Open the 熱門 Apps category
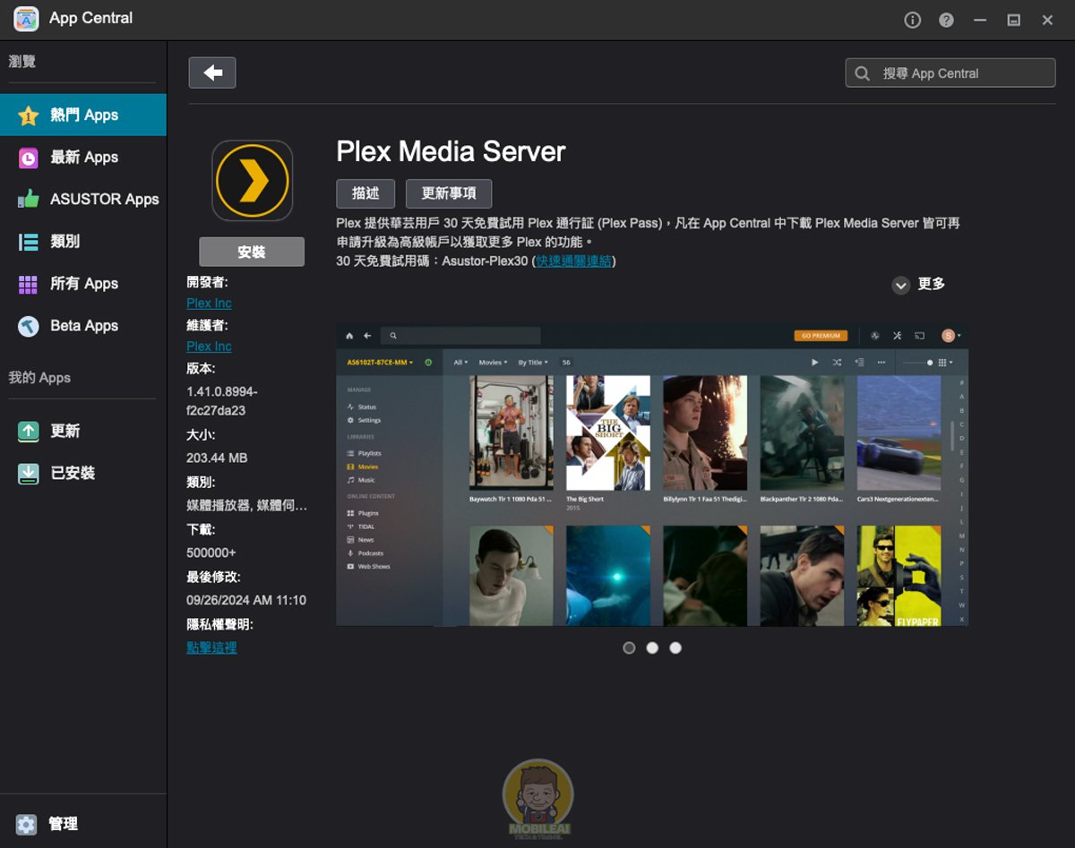The height and width of the screenshot is (848, 1075). [x=83, y=115]
